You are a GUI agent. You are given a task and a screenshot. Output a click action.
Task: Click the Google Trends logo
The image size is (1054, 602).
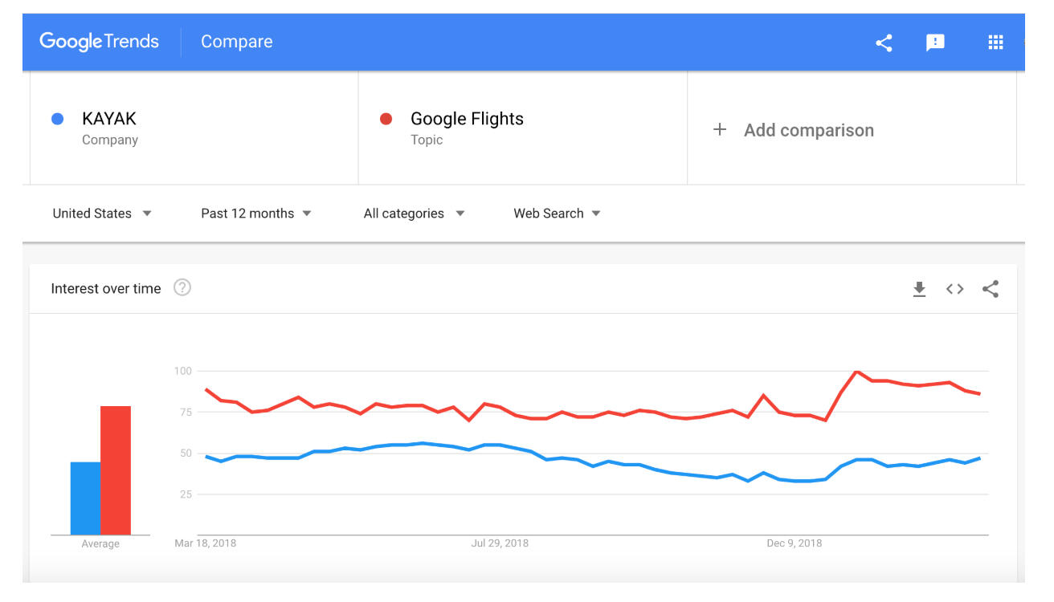click(x=100, y=42)
